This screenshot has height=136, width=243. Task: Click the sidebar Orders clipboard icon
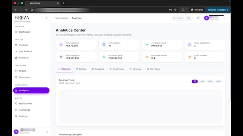[16, 71]
